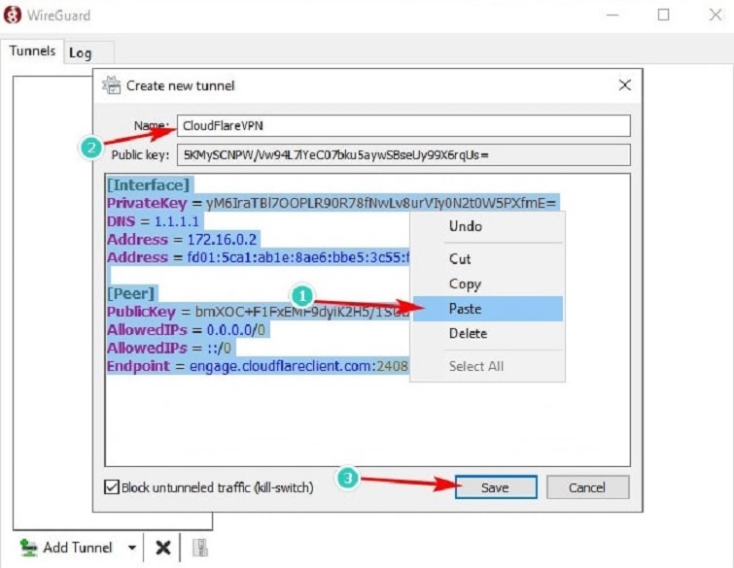Pick Cut from the context menu
This screenshot has width=734, height=568.
click(460, 259)
